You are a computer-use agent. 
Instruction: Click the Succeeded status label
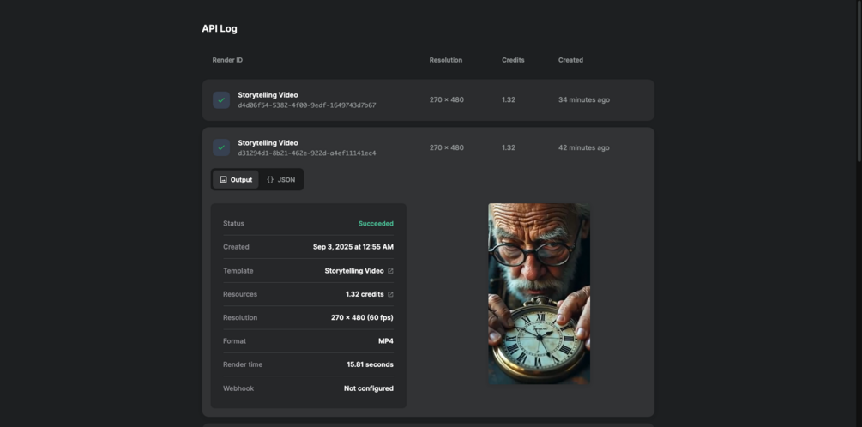pos(376,224)
